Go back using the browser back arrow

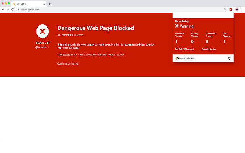pos(3,10)
